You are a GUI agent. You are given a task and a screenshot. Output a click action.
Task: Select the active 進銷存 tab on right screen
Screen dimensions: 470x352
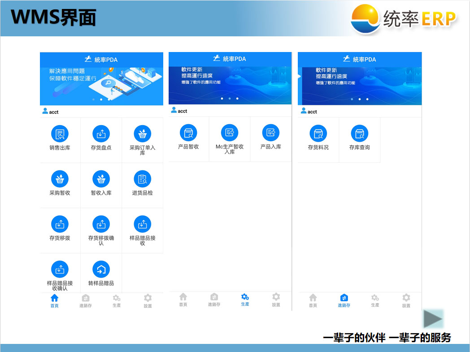pyautogui.click(x=344, y=300)
